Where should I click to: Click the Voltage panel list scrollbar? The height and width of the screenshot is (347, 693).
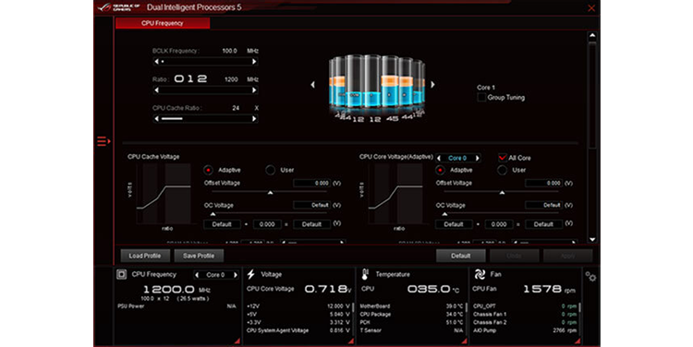tap(353, 307)
